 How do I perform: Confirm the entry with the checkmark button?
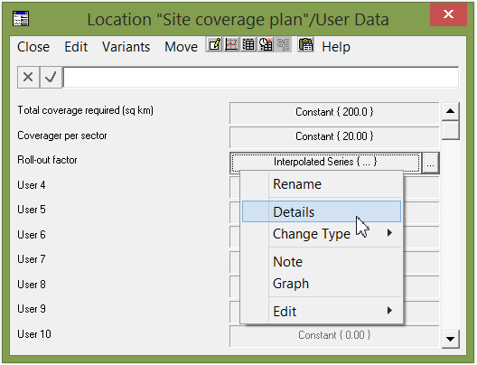[51, 78]
